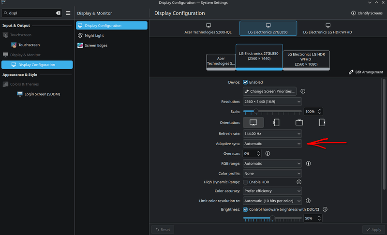Open Night Light settings page
Image resolution: width=387 pixels, height=235 pixels.
(x=112, y=35)
